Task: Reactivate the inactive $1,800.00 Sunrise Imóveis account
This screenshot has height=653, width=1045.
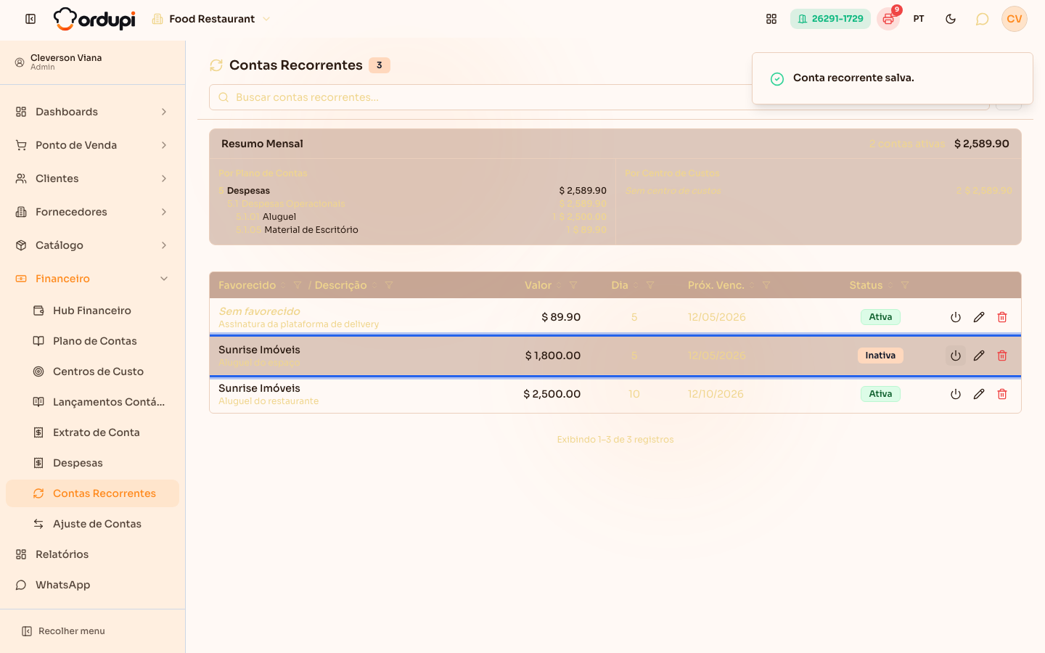Action: [x=956, y=356]
